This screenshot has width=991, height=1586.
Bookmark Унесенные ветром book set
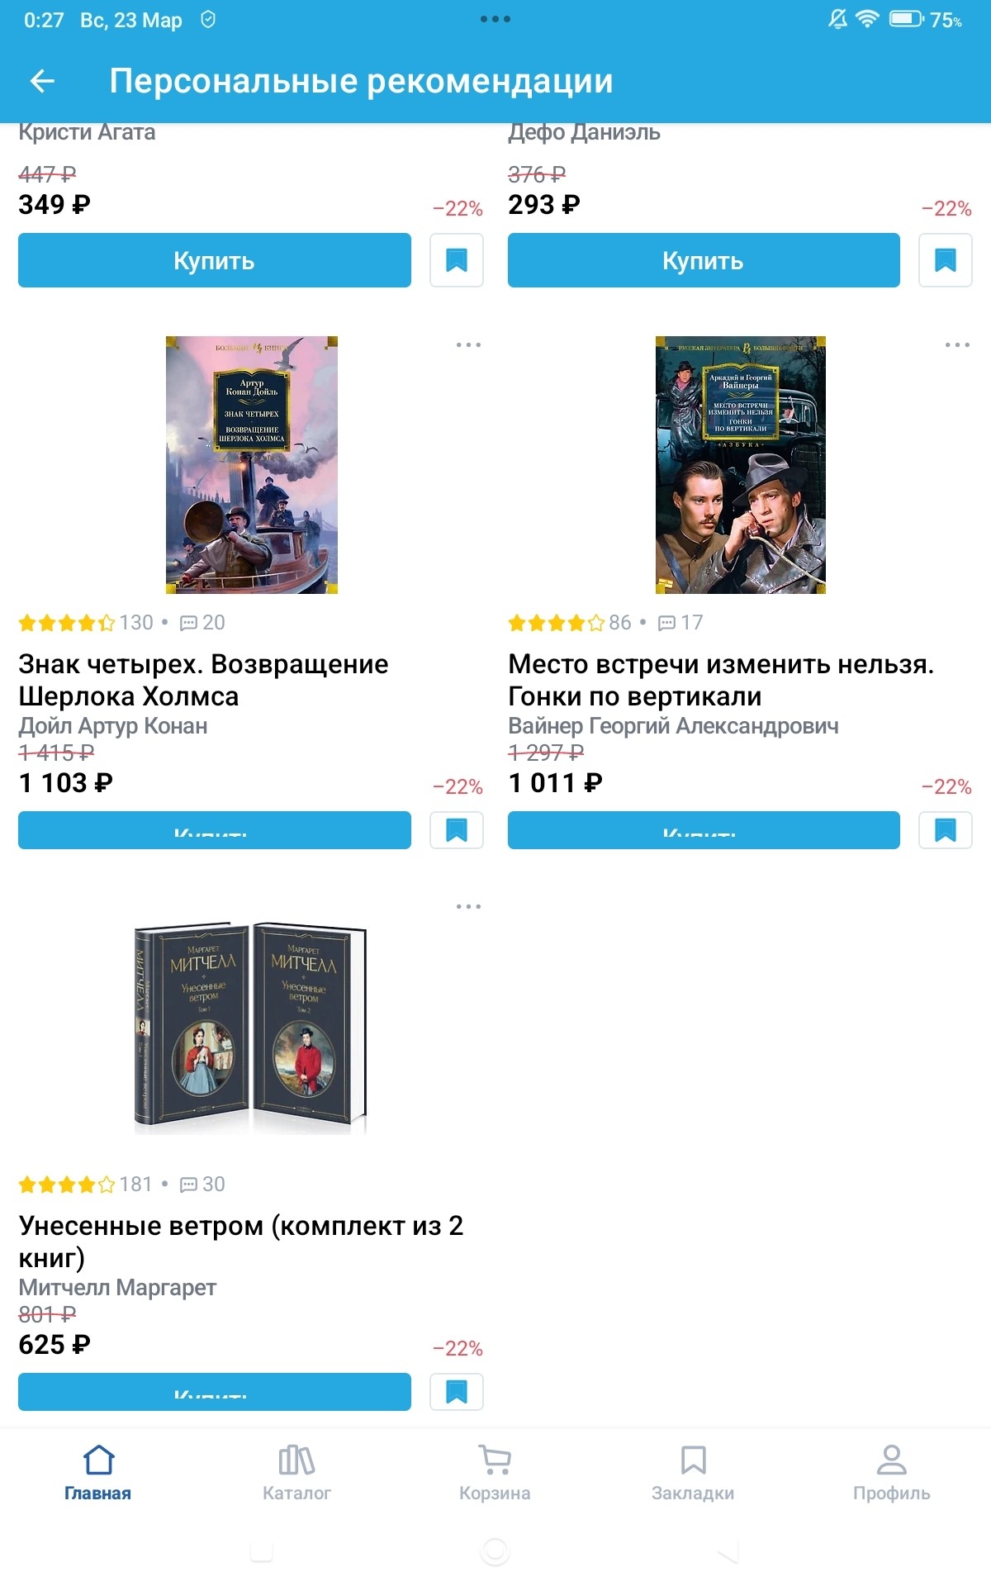[457, 1392]
